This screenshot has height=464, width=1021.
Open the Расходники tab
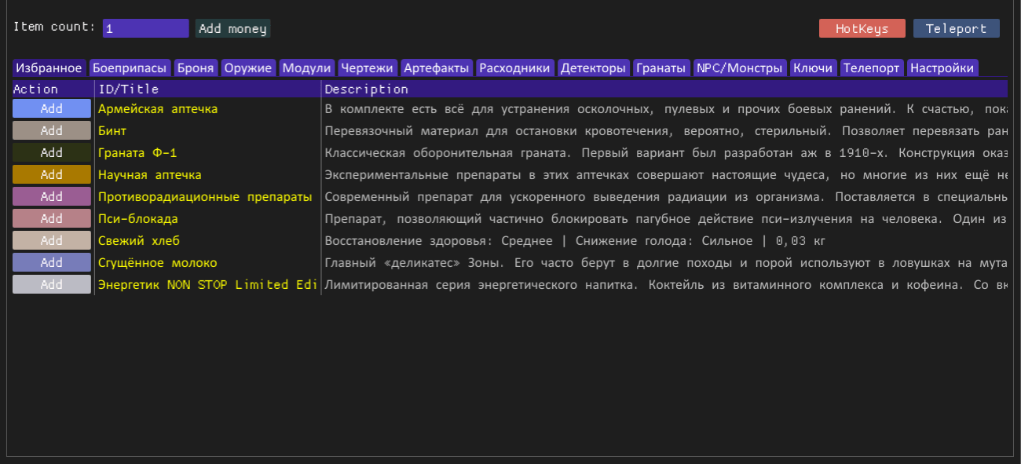pos(514,68)
